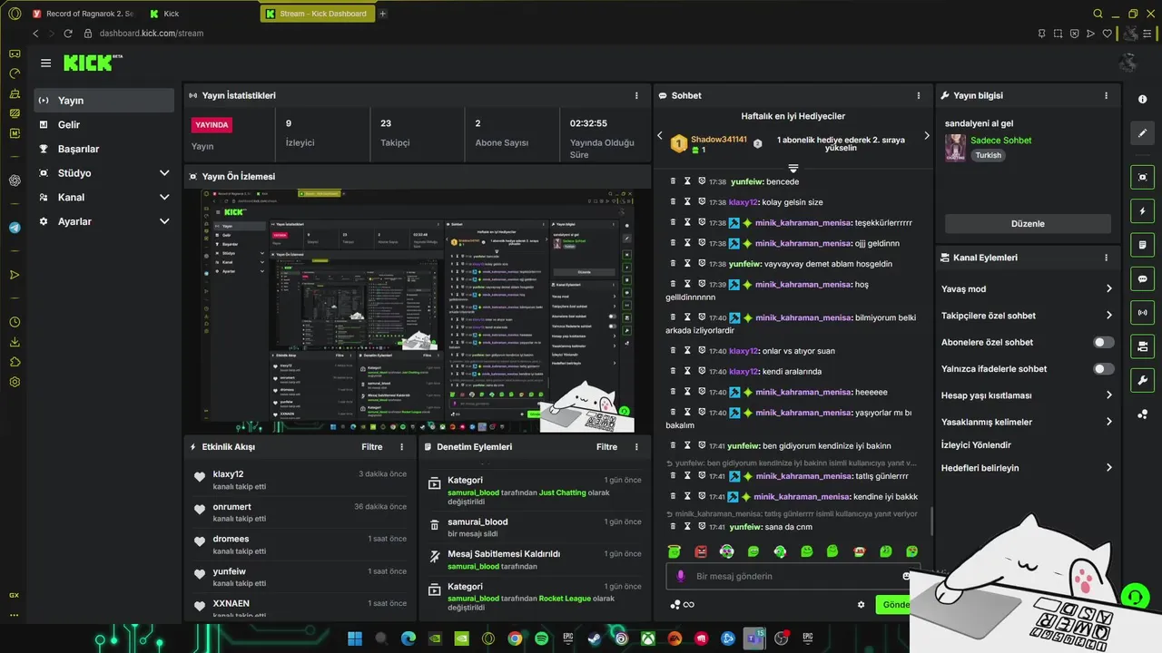
Task: Go to Gelir page in sidebar
Action: point(104,124)
